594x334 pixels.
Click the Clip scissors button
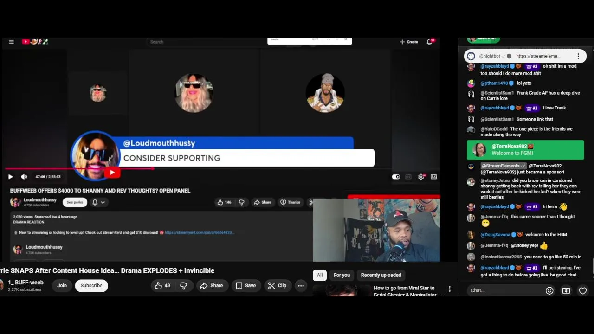[277, 286]
